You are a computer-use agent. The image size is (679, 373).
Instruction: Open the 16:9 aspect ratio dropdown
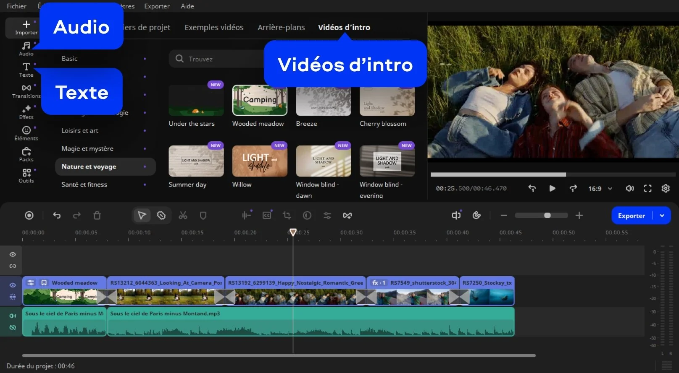click(600, 189)
